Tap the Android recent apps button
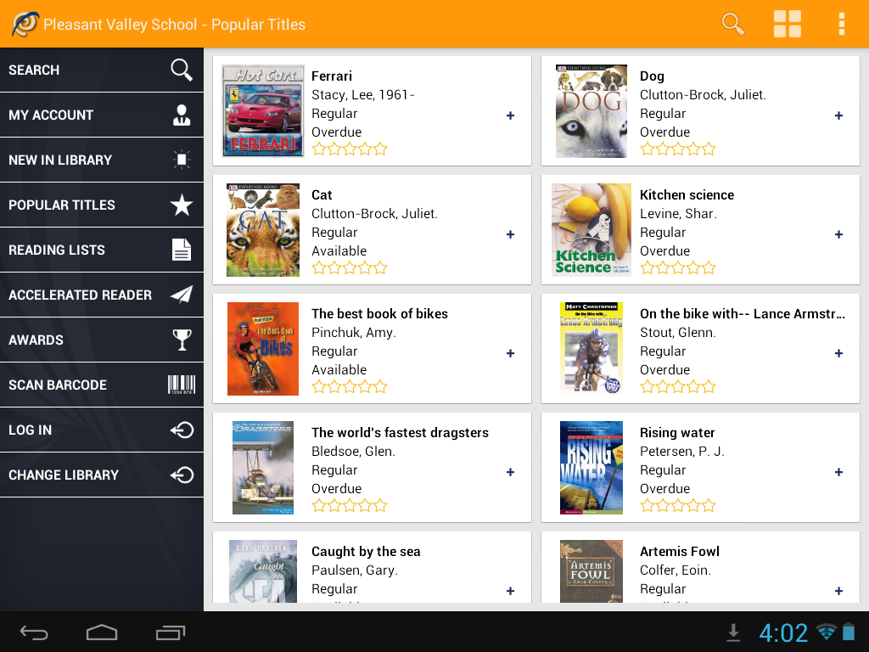The image size is (869, 652). point(170,632)
